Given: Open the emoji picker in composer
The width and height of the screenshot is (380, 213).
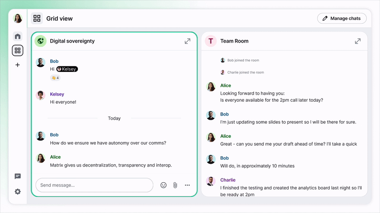Looking at the screenshot, I should coord(163,185).
